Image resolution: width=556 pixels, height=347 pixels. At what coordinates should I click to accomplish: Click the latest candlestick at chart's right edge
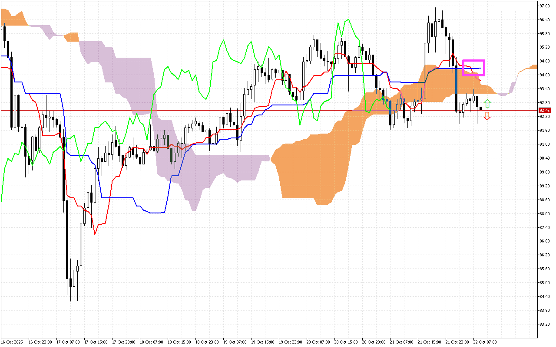point(480,108)
